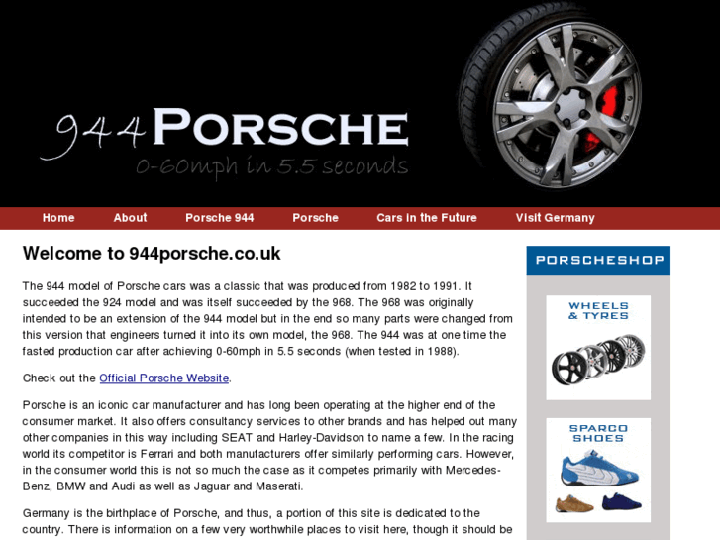Click the tan shoe in Sparco ad

click(x=574, y=503)
